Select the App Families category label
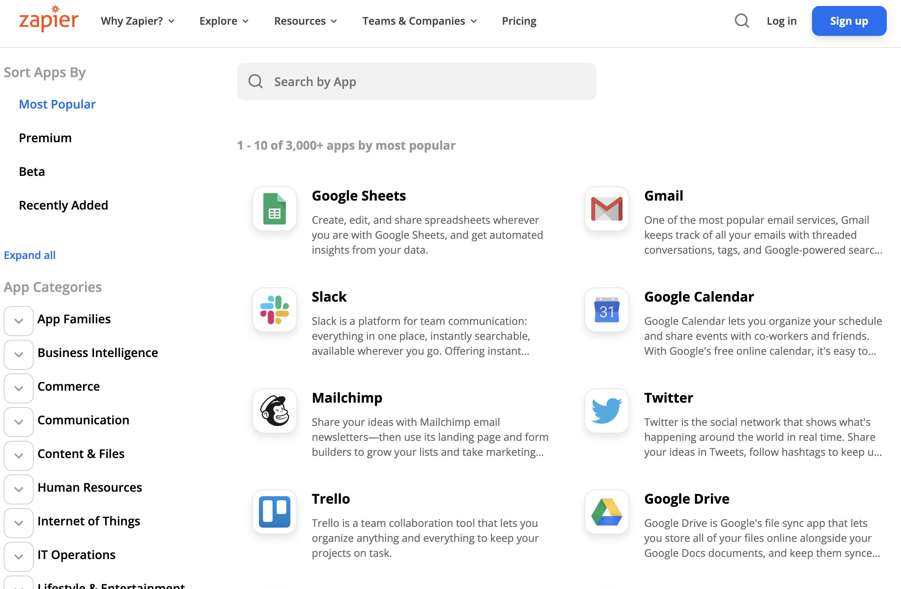The width and height of the screenshot is (901, 589). coord(74,319)
